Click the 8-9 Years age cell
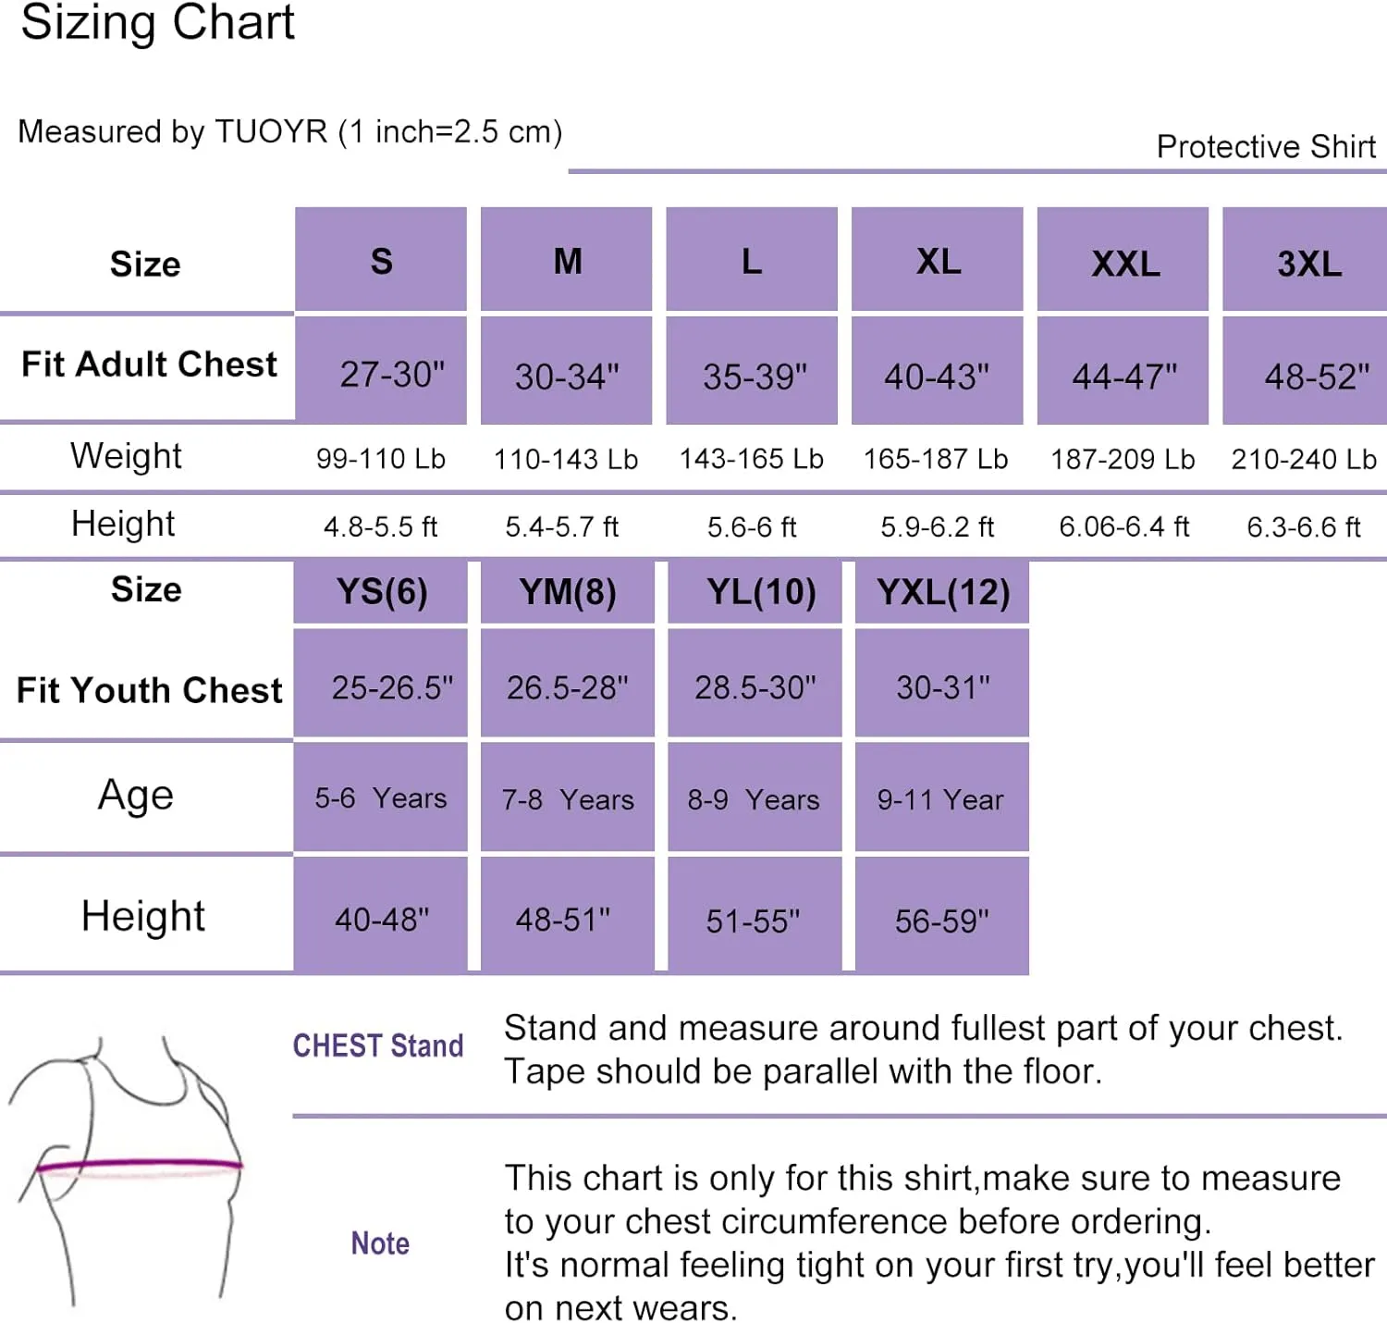 755,798
